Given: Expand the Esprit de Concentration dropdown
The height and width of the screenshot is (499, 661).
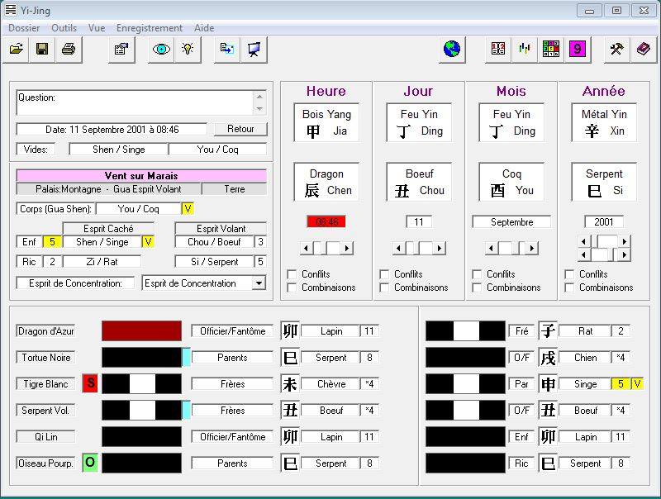Looking at the screenshot, I should [259, 283].
